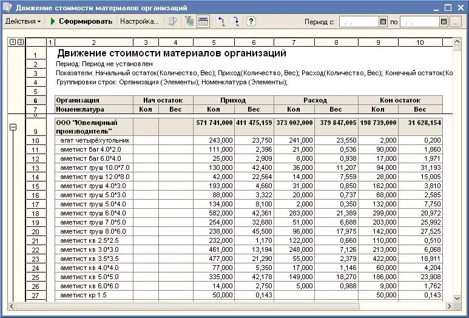Select column header 5
This screenshot has height=318, width=469.
pyautogui.click(x=214, y=42)
